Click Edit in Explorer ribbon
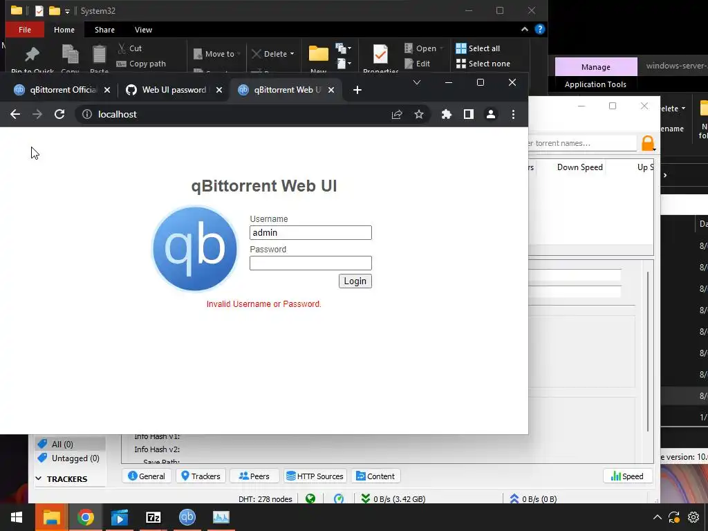The height and width of the screenshot is (531, 708). (417, 64)
